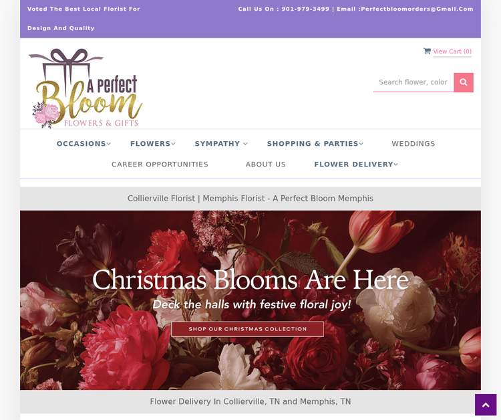The image size is (501, 420).
Task: Expand the Occasions dropdown menu
Action: click(x=83, y=144)
